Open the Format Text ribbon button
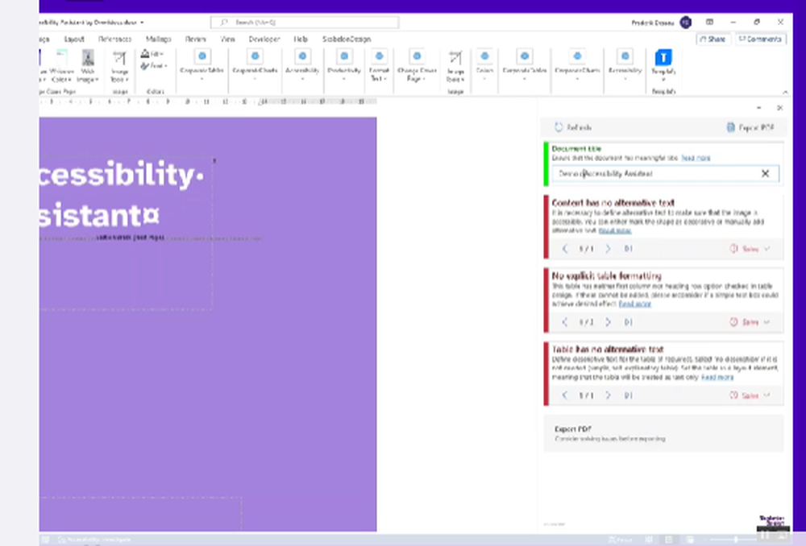 coord(379,65)
